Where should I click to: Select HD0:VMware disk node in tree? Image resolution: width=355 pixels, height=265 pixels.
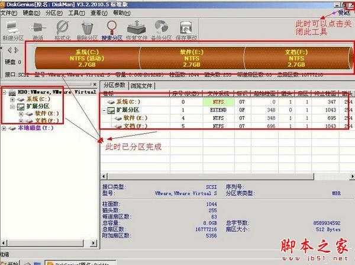[57, 92]
